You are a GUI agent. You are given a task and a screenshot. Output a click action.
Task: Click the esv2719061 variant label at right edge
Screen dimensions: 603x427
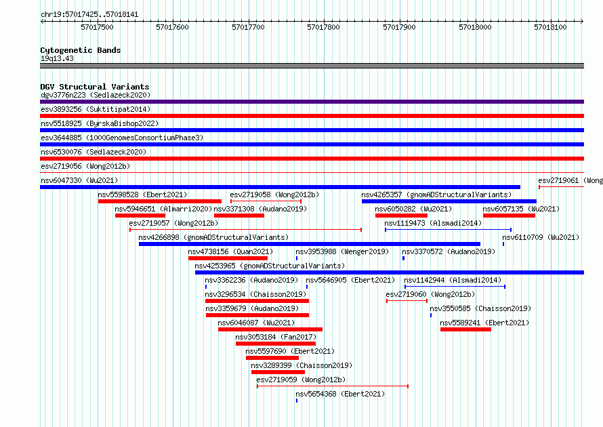[570, 180]
